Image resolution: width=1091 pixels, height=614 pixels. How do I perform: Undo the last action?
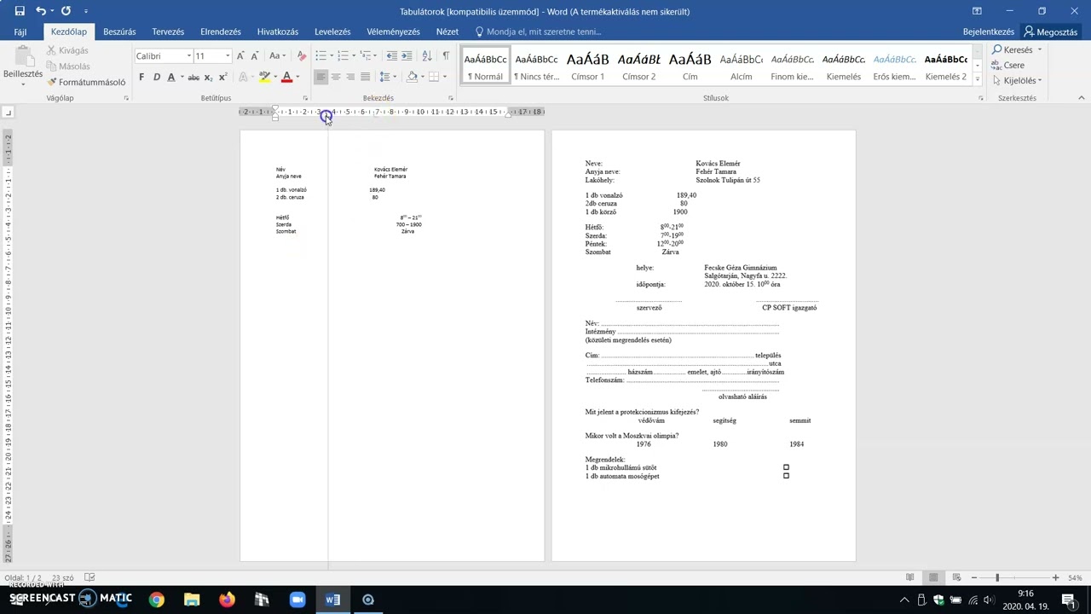(40, 11)
